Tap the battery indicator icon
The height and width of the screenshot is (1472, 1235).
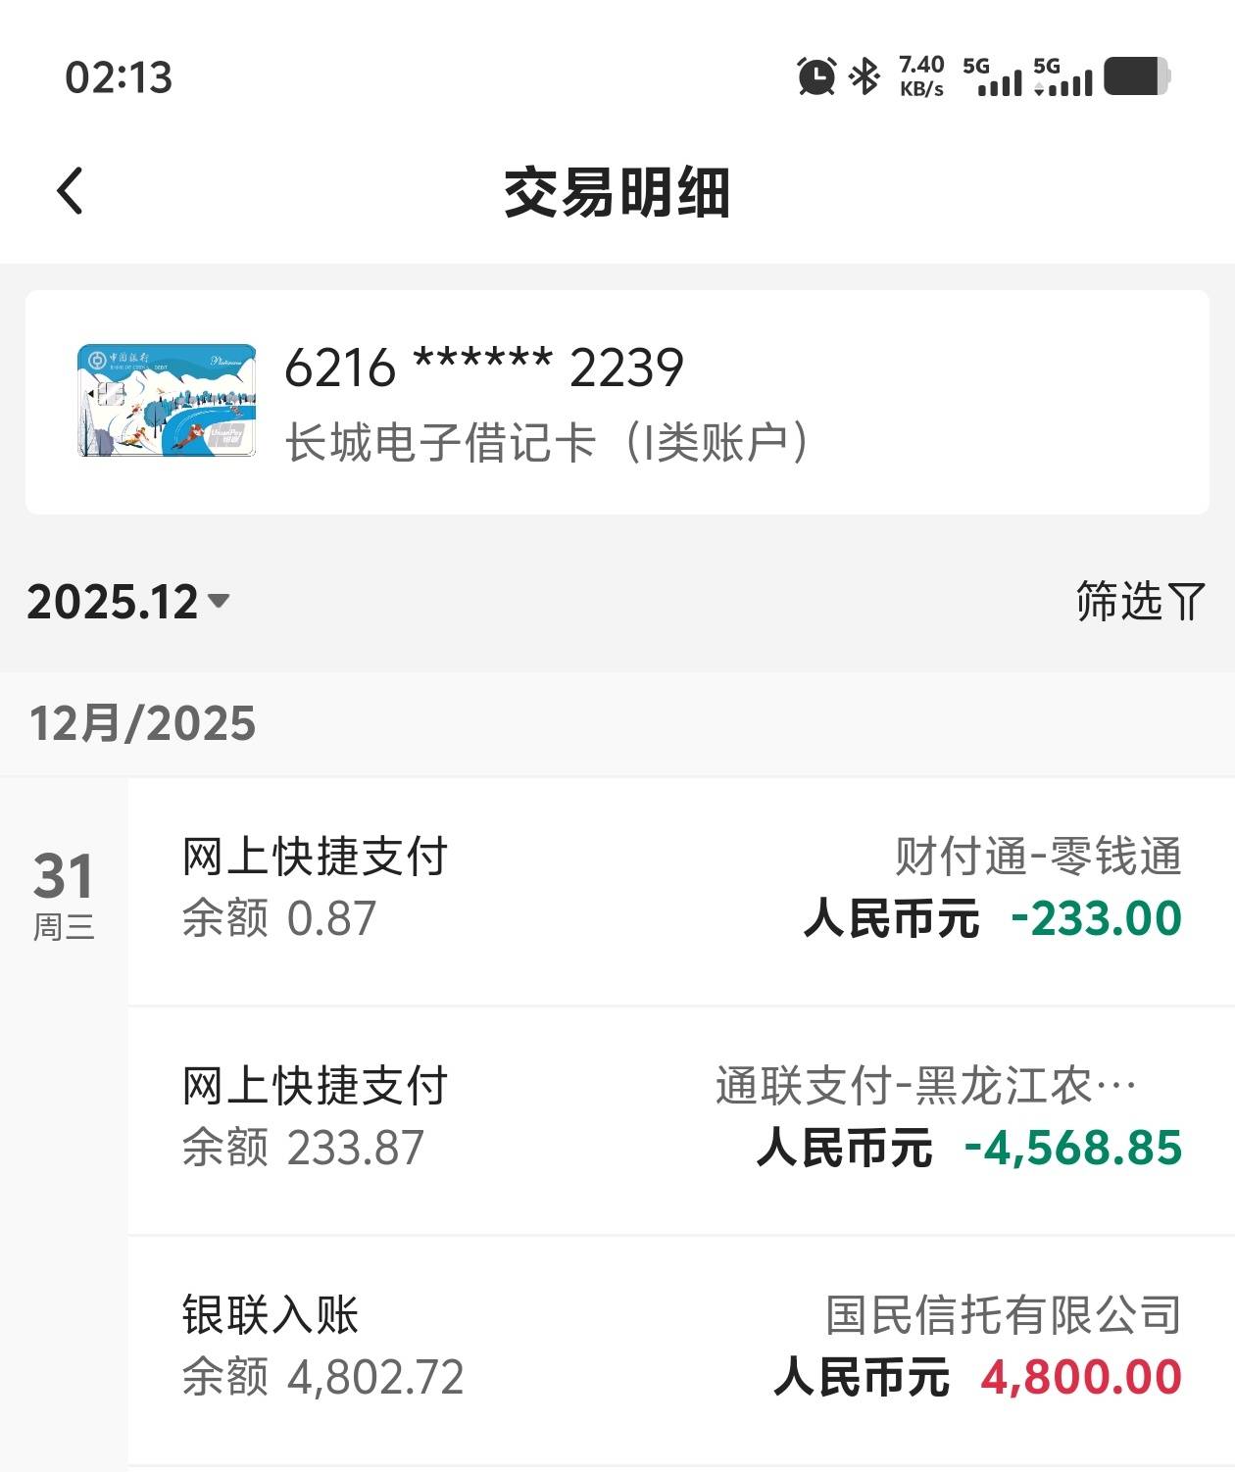click(1137, 76)
